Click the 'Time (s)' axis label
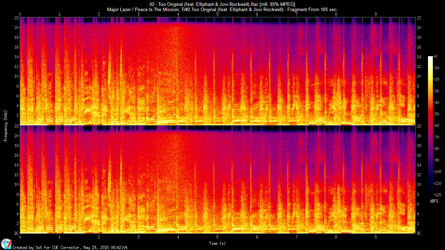Image resolution: width=445 pixels, height=250 pixels. [x=217, y=243]
